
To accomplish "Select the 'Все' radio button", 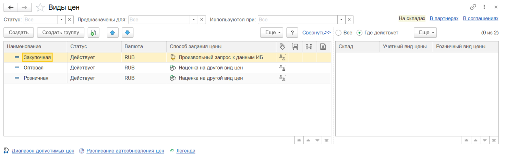I will 339,33.
